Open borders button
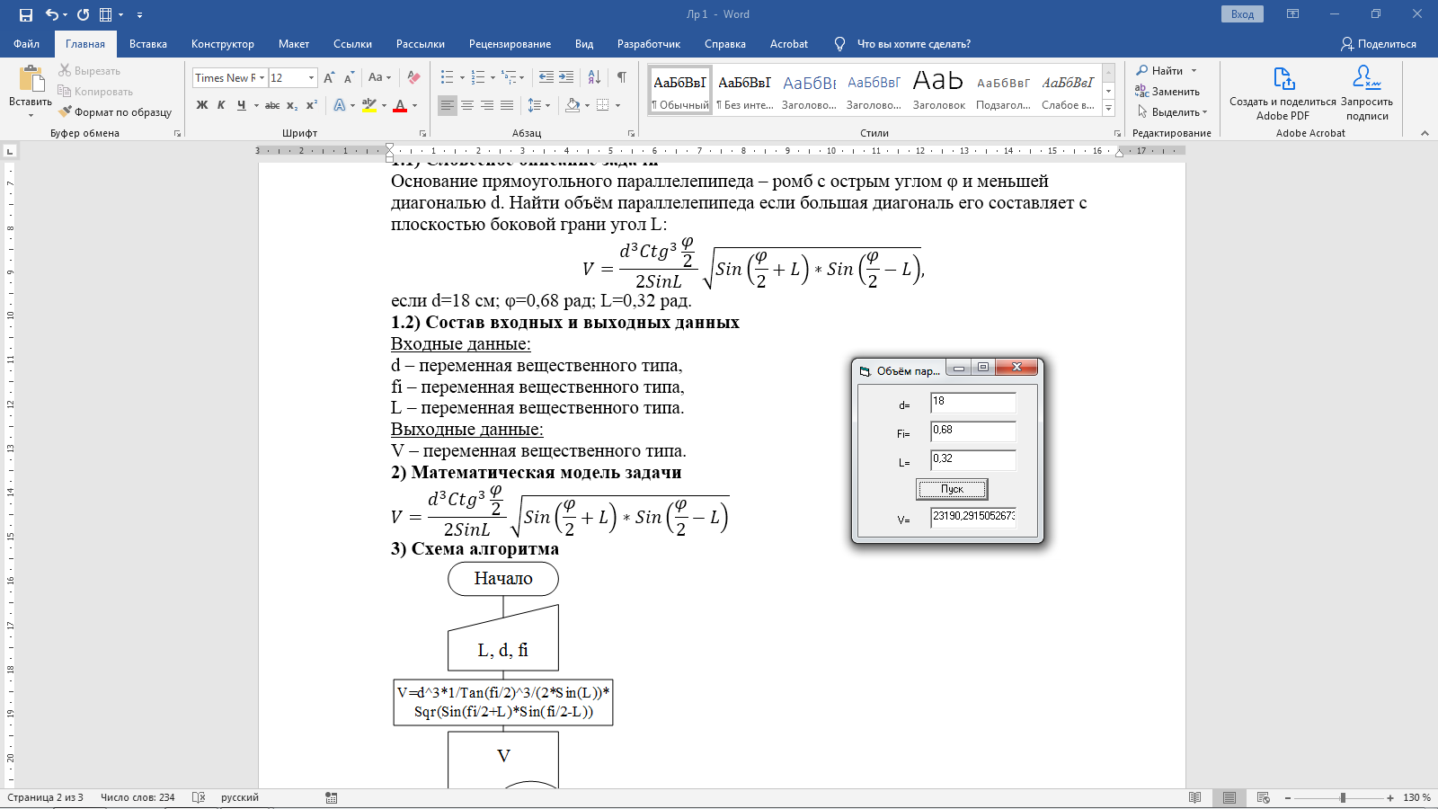Image resolution: width=1438 pixels, height=809 pixels. coord(603,105)
